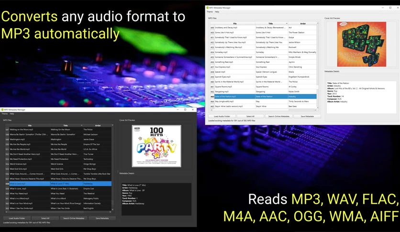Click scroll-down arrow of light window file table
This screenshot has width=400, height=232.
318,107
